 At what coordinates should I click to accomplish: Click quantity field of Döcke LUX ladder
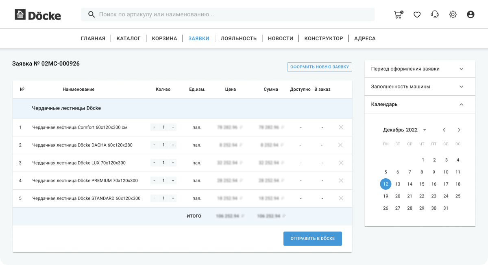(163, 163)
